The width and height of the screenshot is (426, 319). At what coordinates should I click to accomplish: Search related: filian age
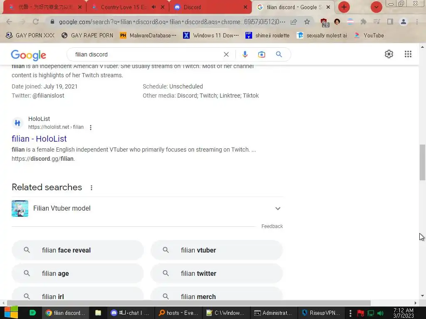77,273
